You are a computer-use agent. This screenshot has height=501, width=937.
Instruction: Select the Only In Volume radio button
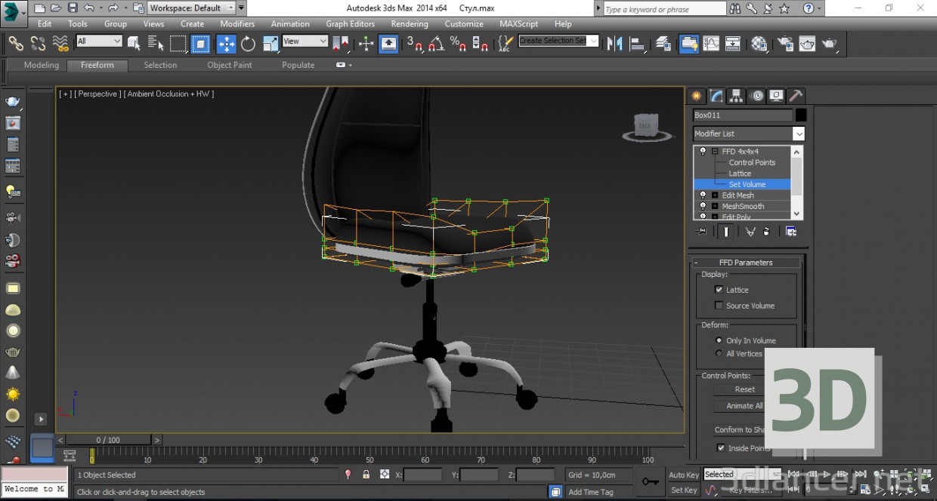point(719,340)
